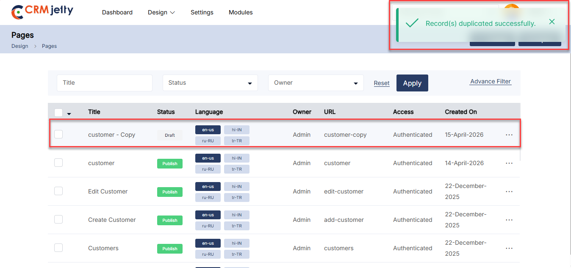Expand the Design menu
Image resolution: width=571 pixels, height=268 pixels.
point(161,12)
